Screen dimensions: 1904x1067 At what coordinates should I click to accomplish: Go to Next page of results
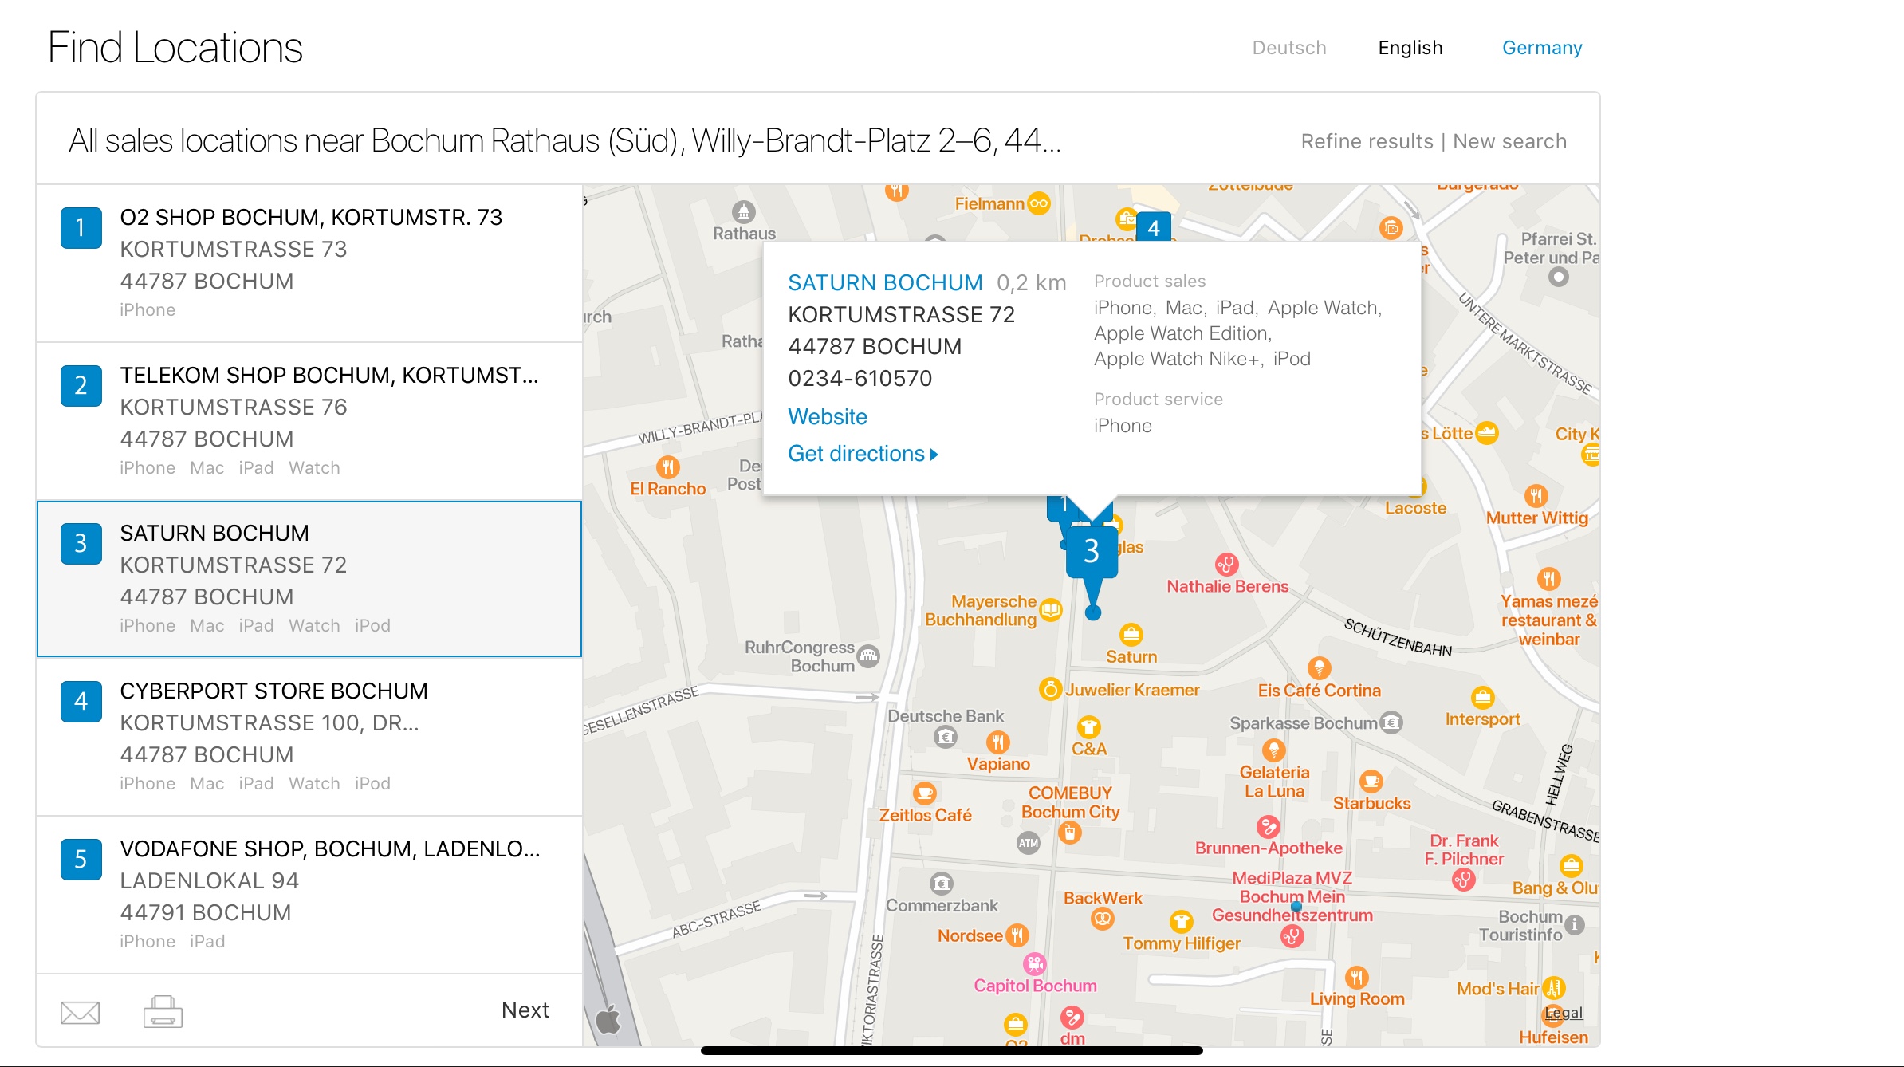point(525,1010)
